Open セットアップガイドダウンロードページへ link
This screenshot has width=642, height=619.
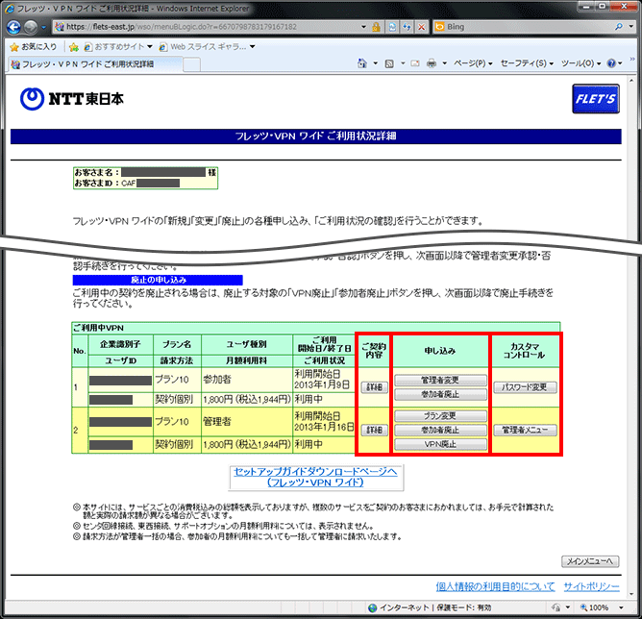(315, 477)
